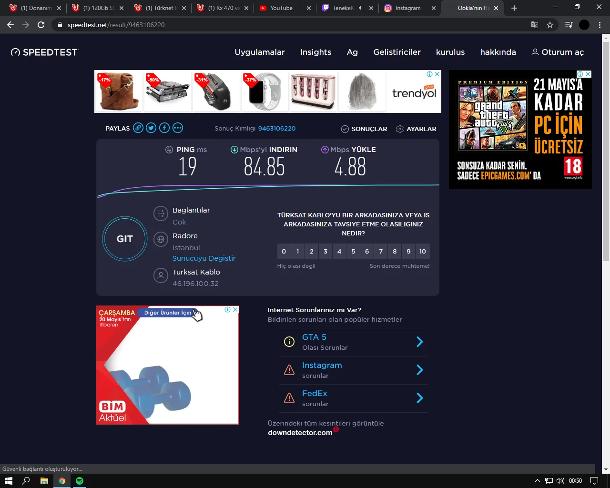Select rating 5 for Türksat Kablo

click(x=353, y=251)
